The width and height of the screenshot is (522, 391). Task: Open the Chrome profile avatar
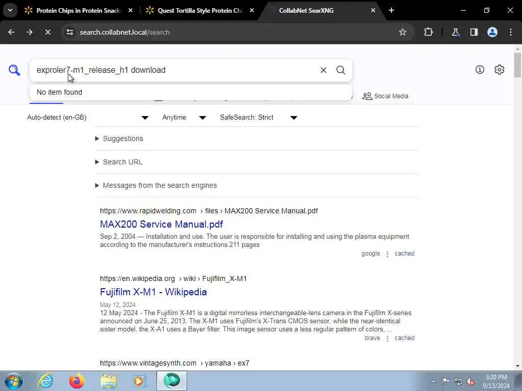(492, 32)
